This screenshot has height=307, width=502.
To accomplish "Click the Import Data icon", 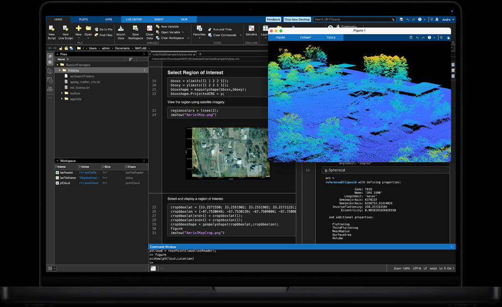I will point(121,29).
